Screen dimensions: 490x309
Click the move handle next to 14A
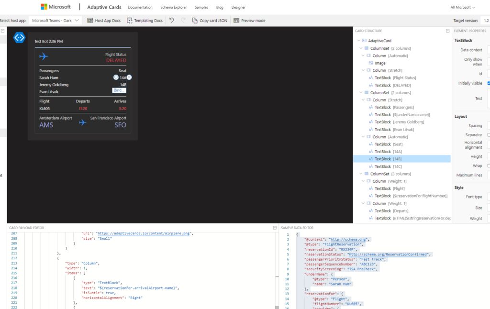(x=116, y=77)
